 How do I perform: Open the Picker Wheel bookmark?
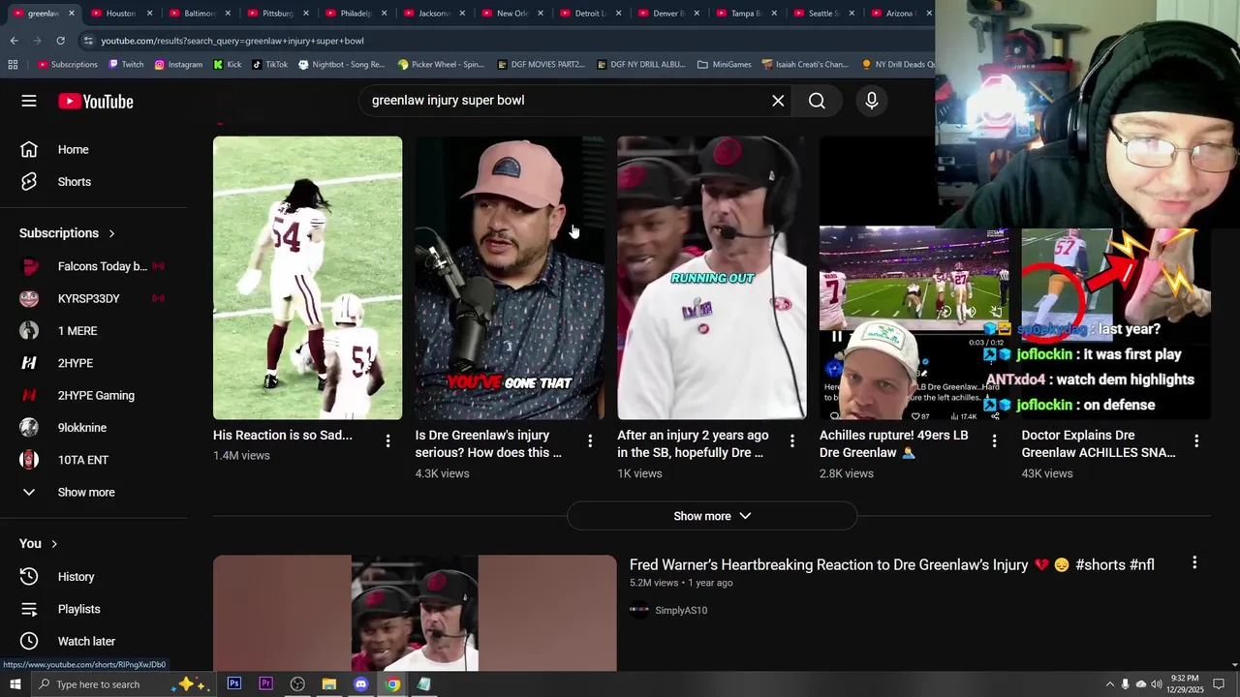click(441, 65)
